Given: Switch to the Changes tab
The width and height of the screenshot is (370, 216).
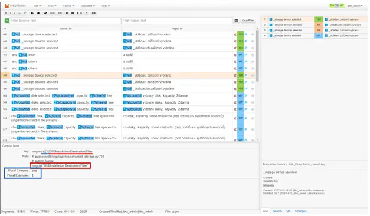Looking at the screenshot, I should coord(300,211).
